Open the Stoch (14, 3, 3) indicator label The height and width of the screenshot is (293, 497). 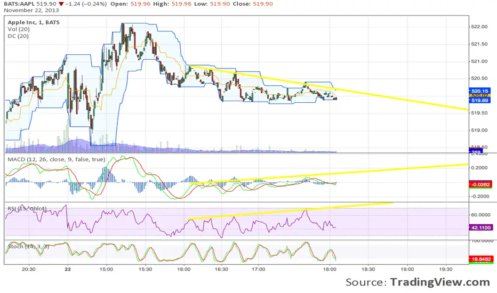coord(28,247)
